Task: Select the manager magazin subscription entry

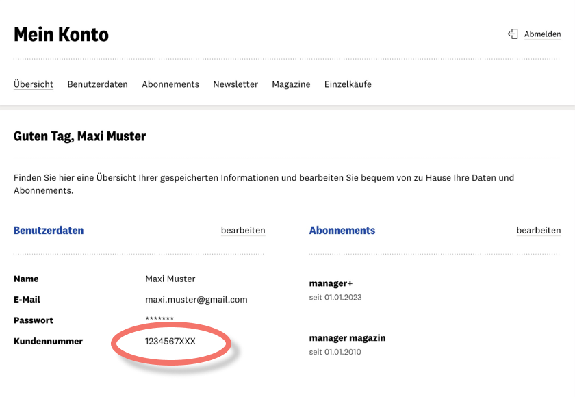Action: [347, 338]
